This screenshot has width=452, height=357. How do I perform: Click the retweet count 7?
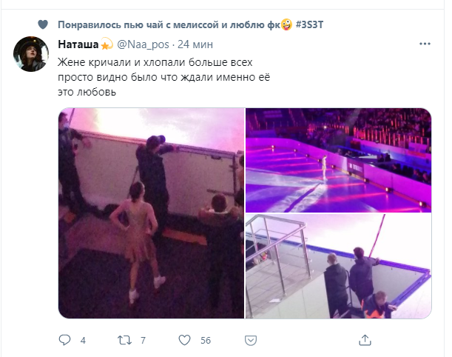[143, 341]
